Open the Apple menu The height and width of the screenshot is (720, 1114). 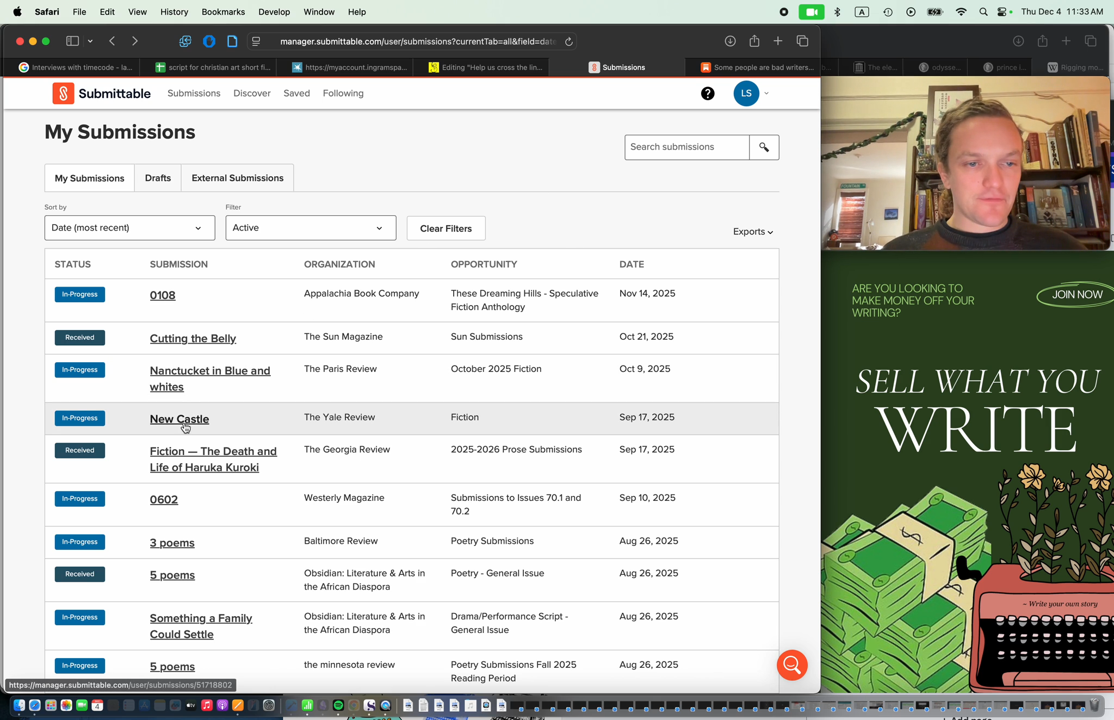point(17,11)
